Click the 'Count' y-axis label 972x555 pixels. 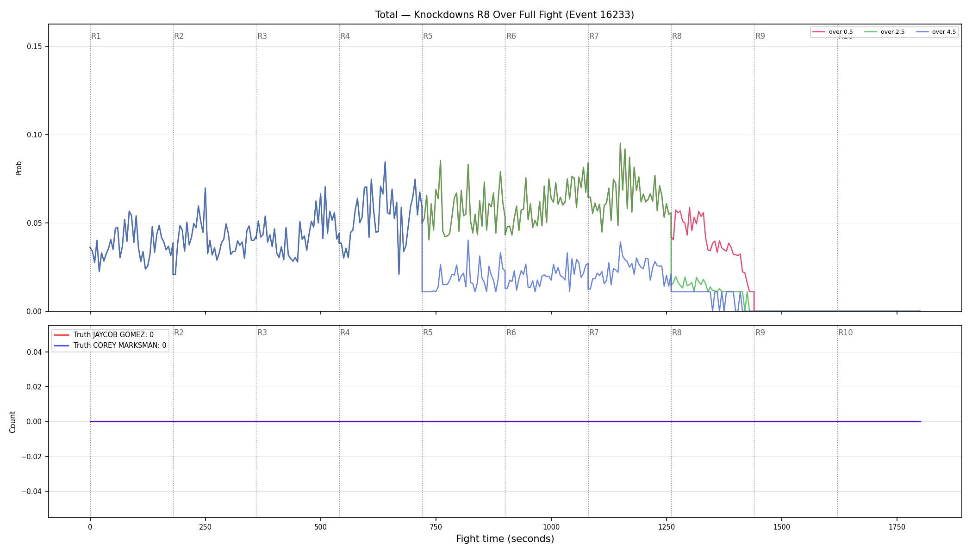click(12, 422)
